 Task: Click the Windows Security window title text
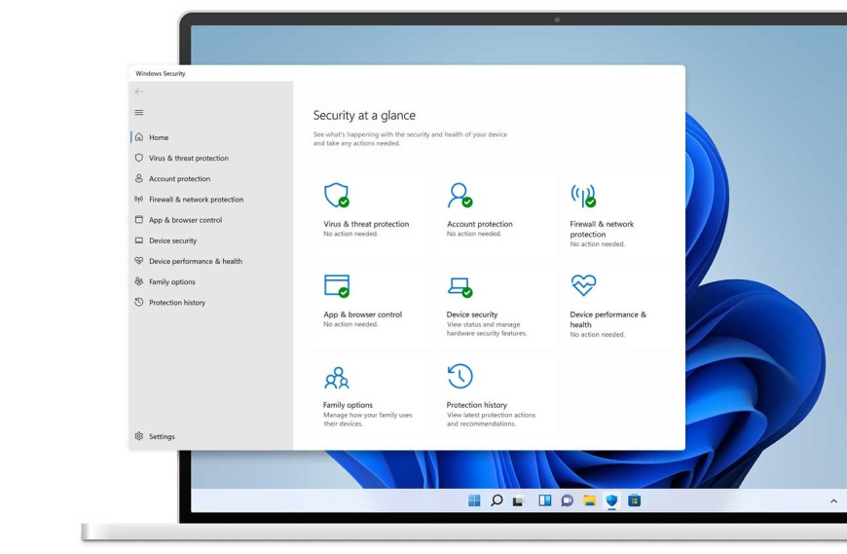point(161,73)
